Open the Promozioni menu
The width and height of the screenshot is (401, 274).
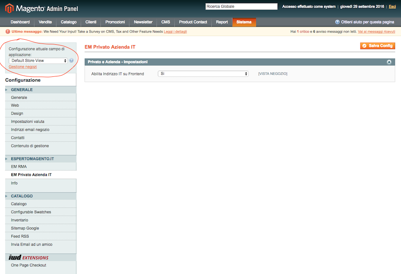(115, 22)
